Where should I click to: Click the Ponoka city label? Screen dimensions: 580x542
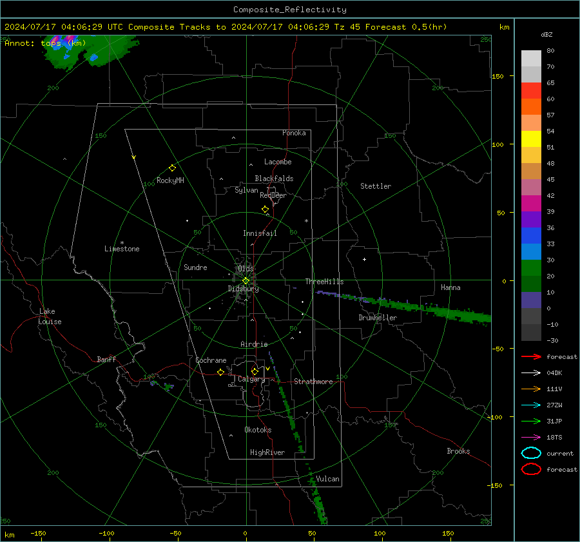click(x=294, y=133)
